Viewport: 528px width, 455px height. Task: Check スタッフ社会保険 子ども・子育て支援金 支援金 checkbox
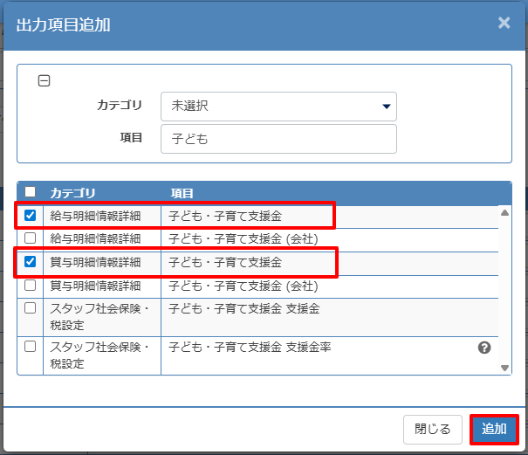[31, 308]
